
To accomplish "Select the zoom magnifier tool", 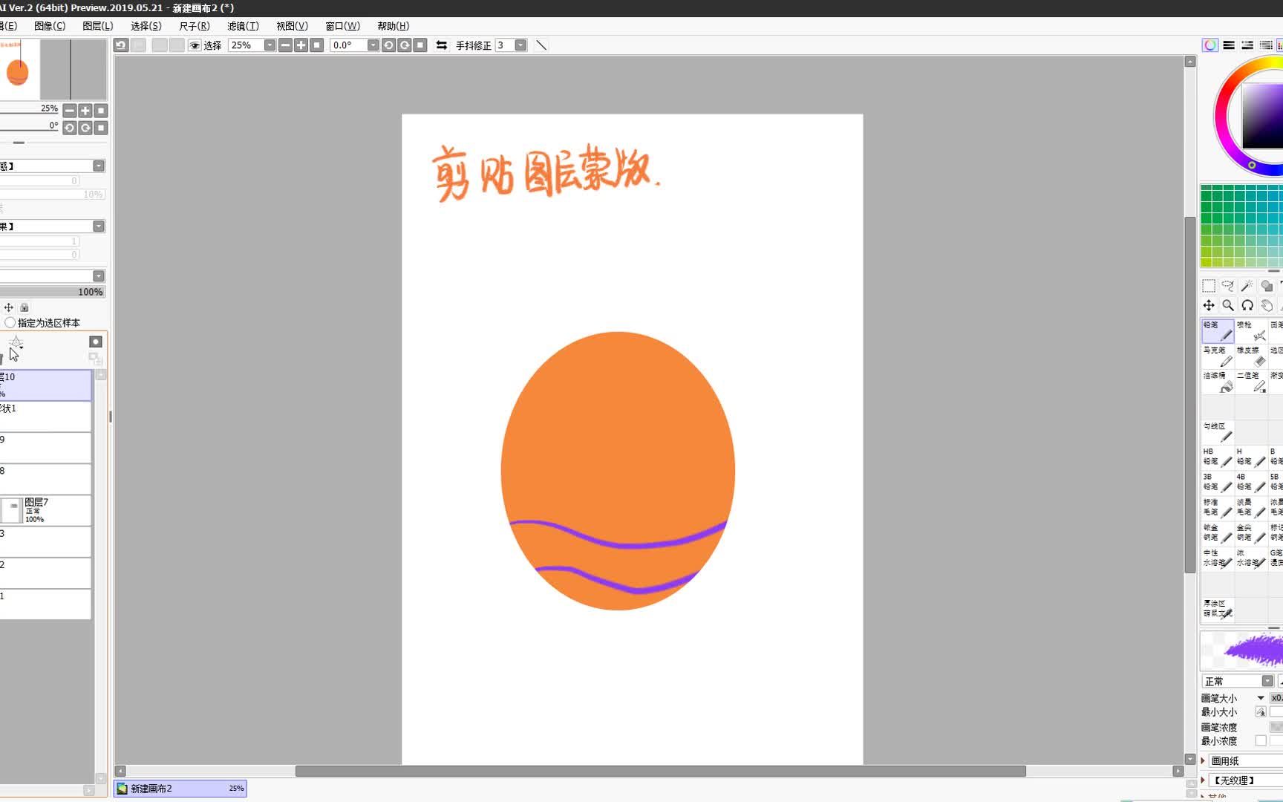I will (x=1228, y=305).
